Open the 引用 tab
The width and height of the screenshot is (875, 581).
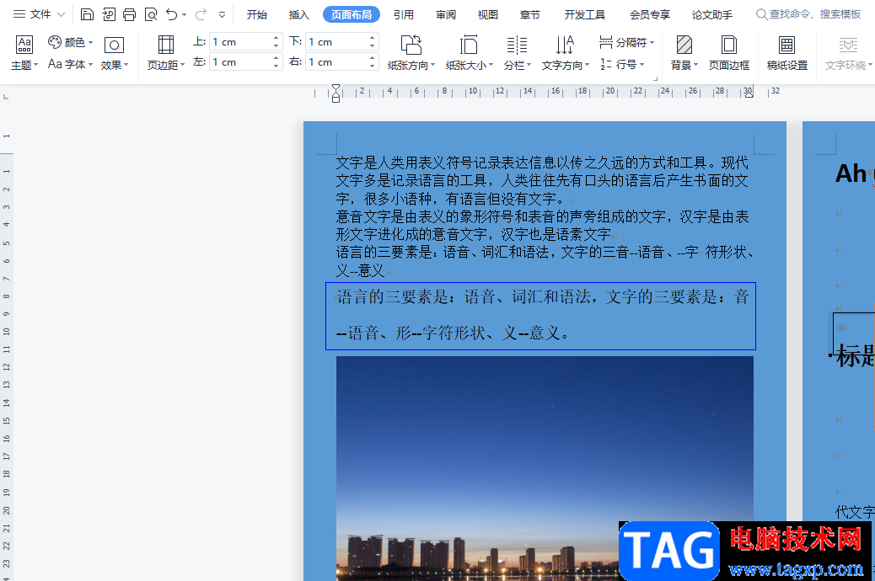[x=404, y=15]
